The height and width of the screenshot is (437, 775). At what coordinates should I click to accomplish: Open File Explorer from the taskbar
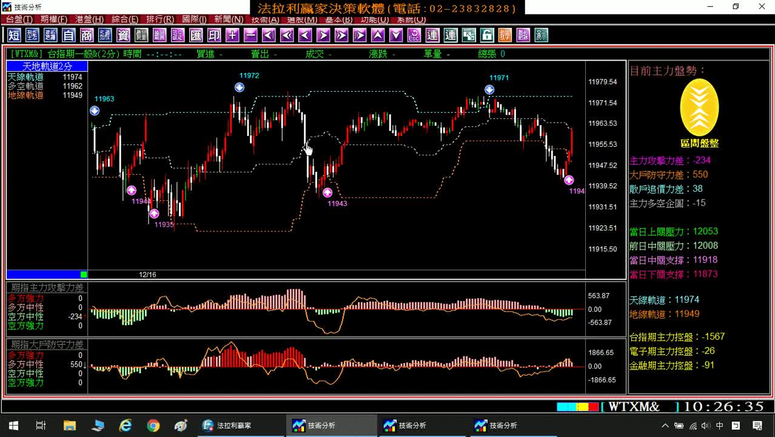(x=69, y=425)
